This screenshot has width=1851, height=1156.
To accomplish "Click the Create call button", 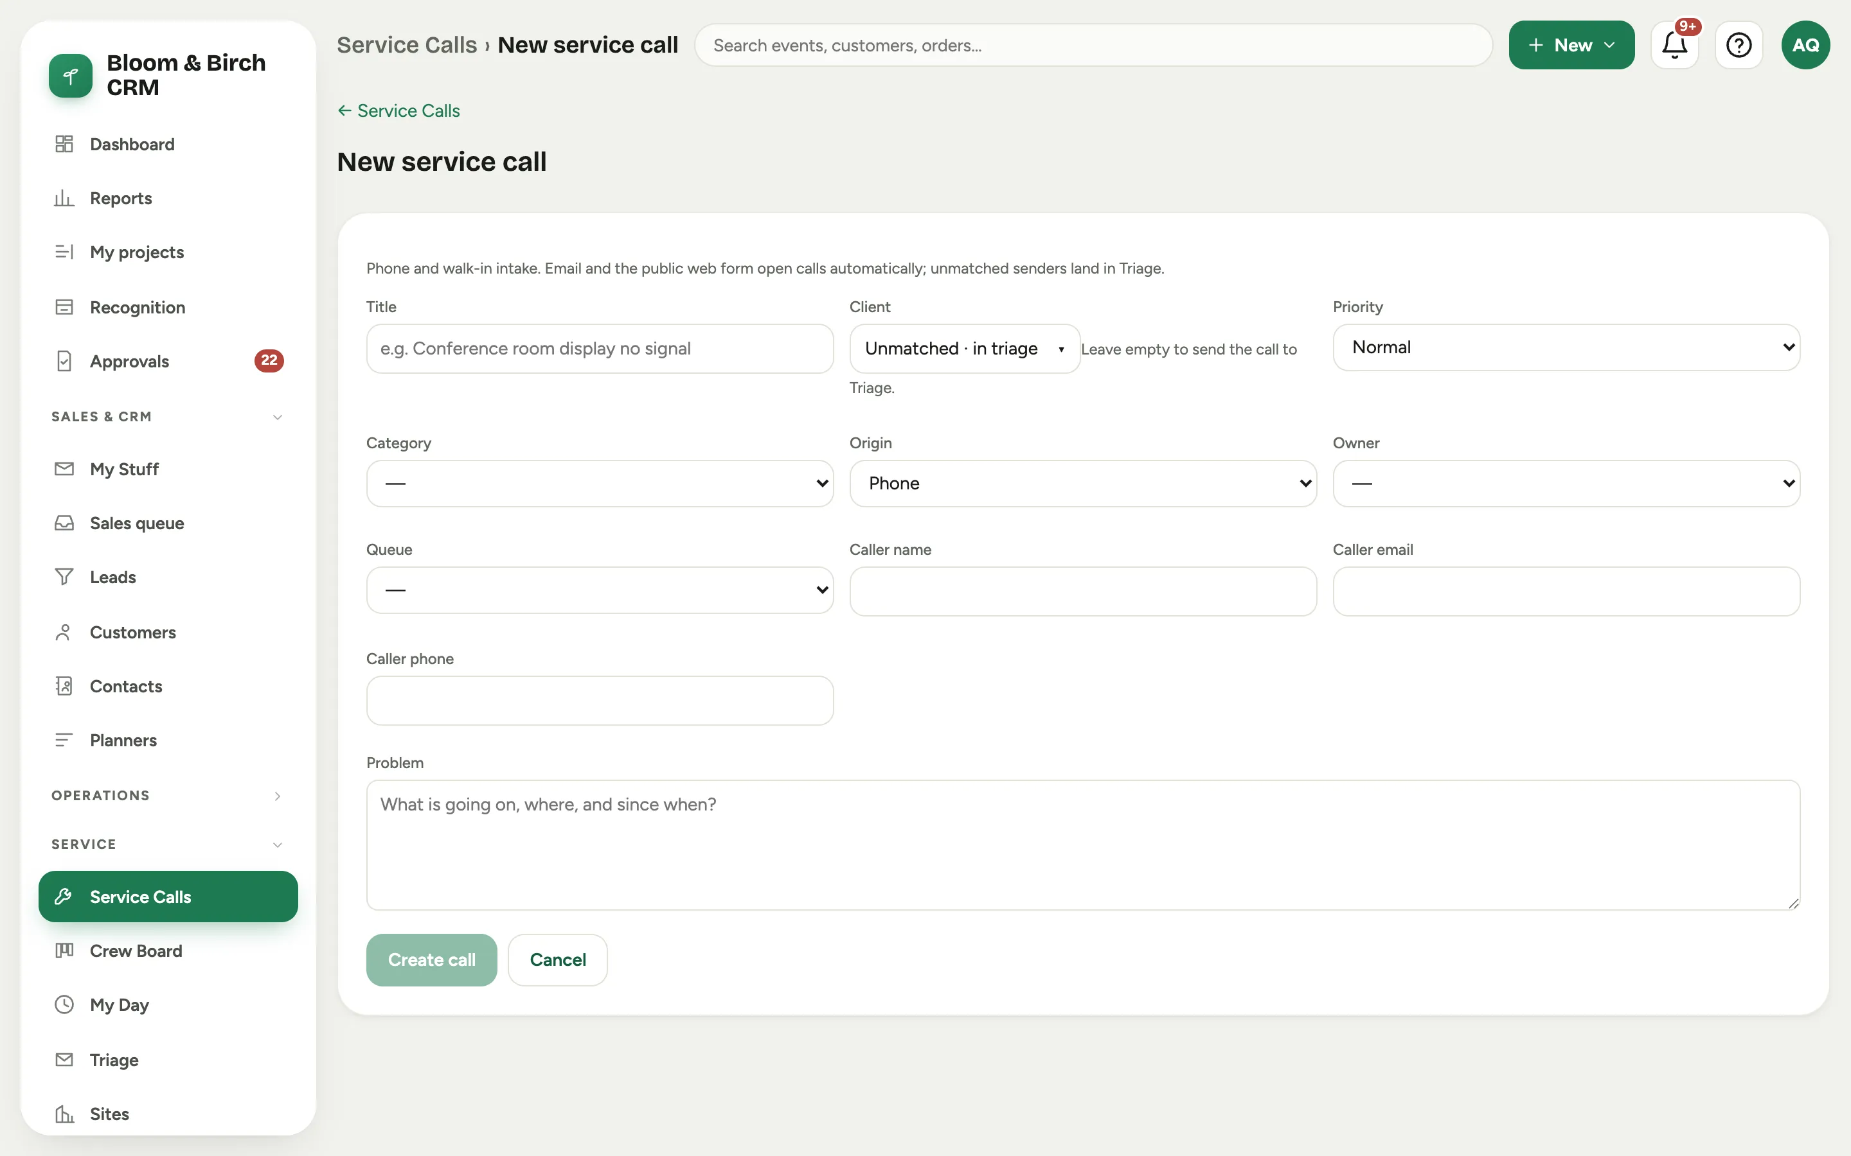I will coord(431,959).
